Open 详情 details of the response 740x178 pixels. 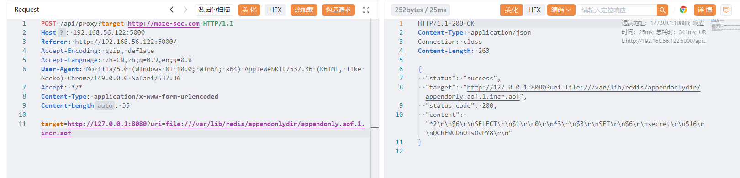point(704,10)
